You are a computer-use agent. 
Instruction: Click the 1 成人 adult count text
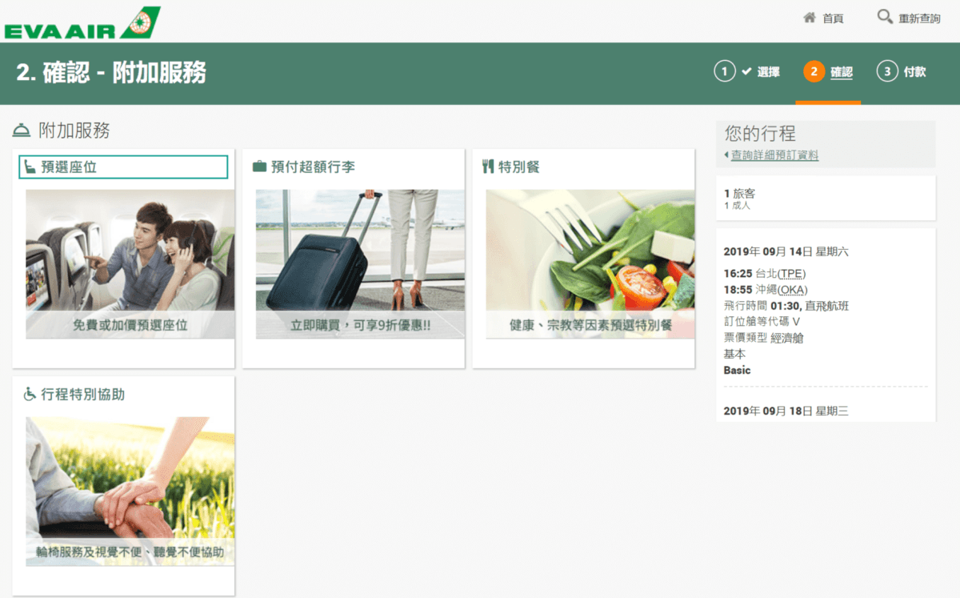737,206
